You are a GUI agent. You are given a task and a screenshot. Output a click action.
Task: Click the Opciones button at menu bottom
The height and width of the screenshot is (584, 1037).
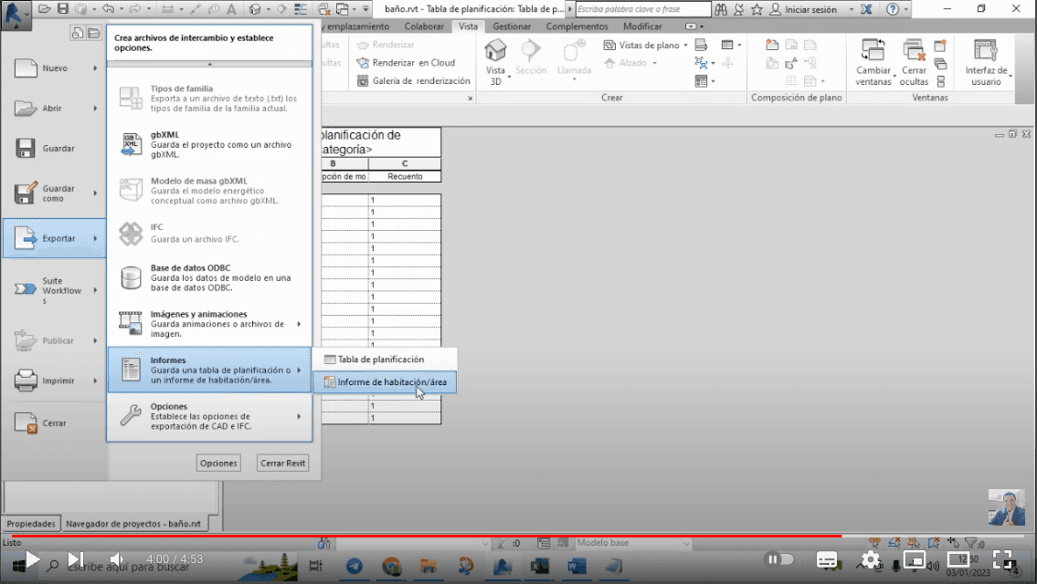click(218, 464)
